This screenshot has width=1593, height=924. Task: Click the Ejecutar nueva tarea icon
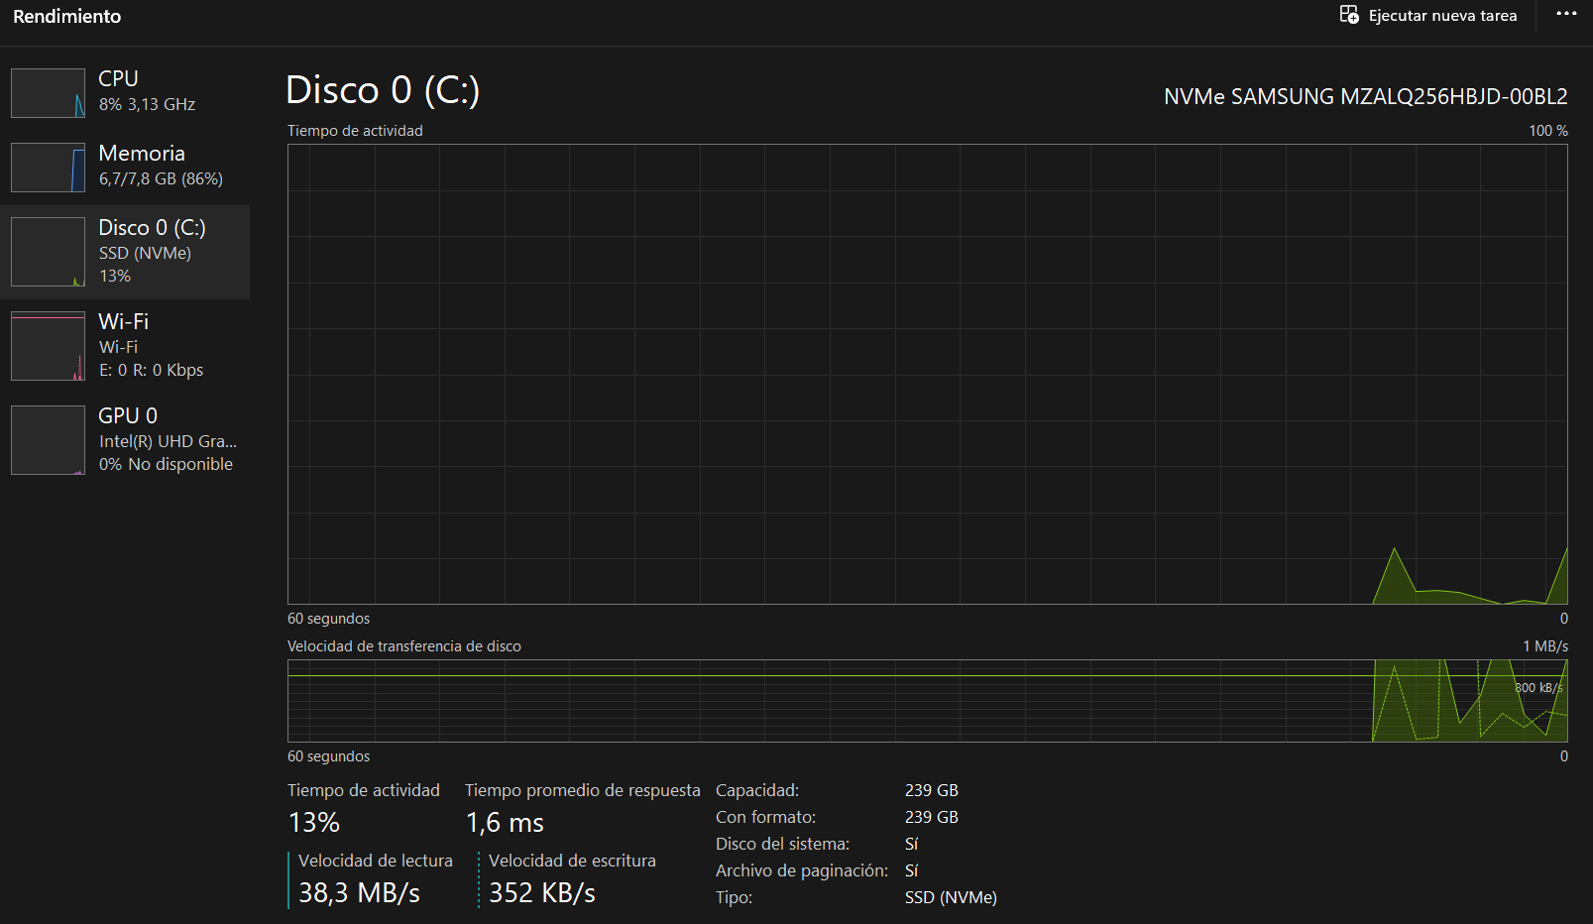point(1349,15)
